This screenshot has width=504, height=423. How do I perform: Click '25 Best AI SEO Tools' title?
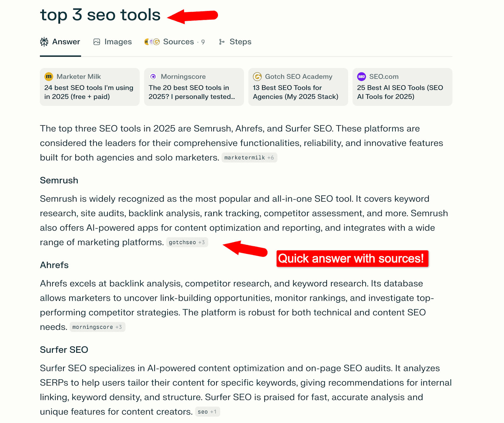(400, 92)
